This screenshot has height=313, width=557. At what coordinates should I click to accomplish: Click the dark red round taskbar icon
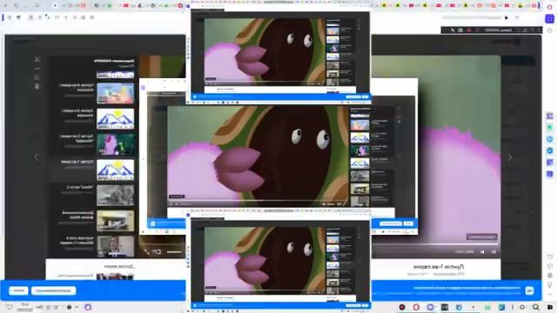coord(402,307)
